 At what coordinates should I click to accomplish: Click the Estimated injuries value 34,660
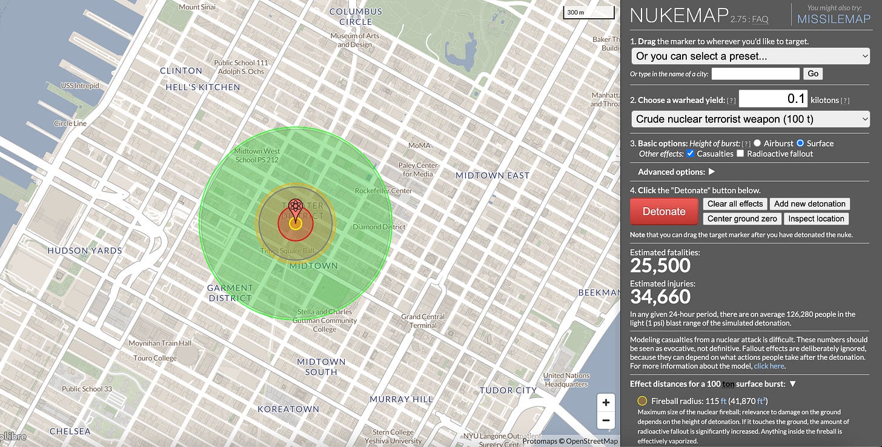660,296
